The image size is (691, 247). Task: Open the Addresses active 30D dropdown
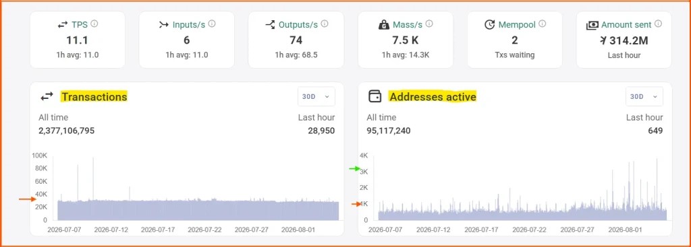click(x=644, y=97)
